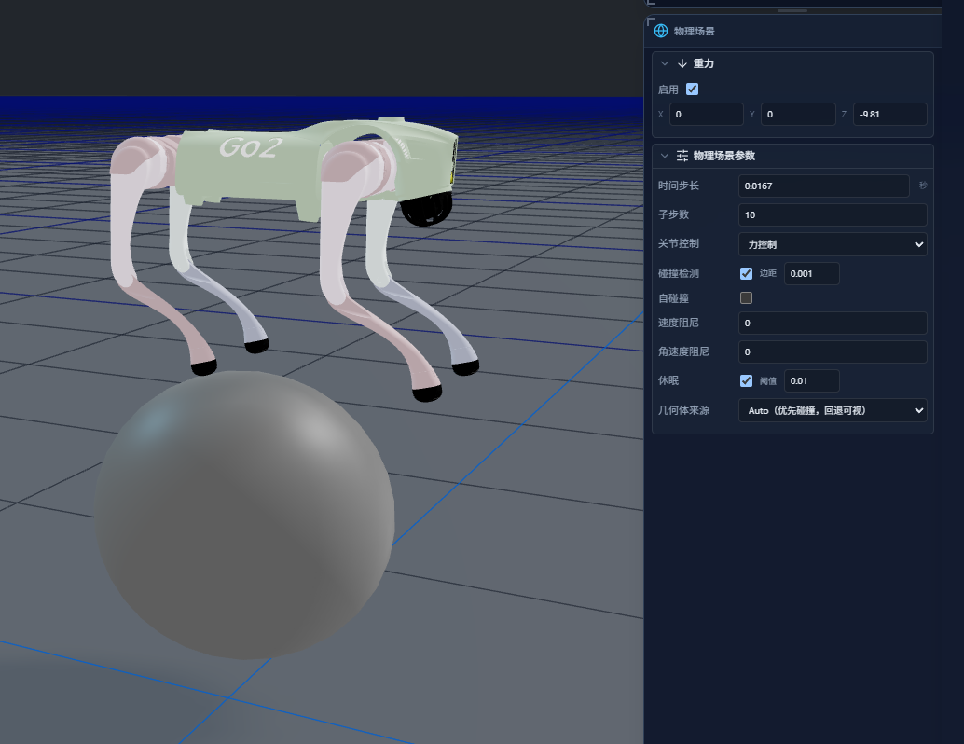Click the down-arrow gravity icon next to 重力
Screen dimensions: 964x744
[682, 63]
